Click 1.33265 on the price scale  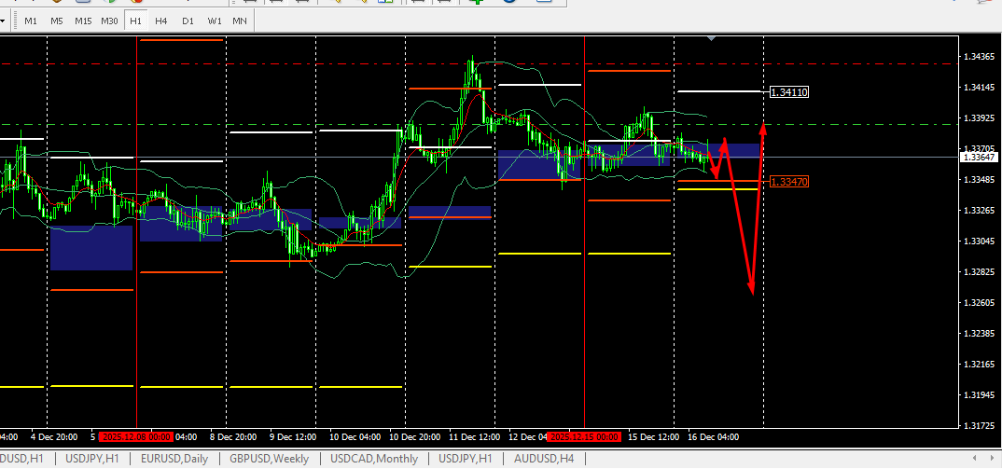[x=979, y=210]
